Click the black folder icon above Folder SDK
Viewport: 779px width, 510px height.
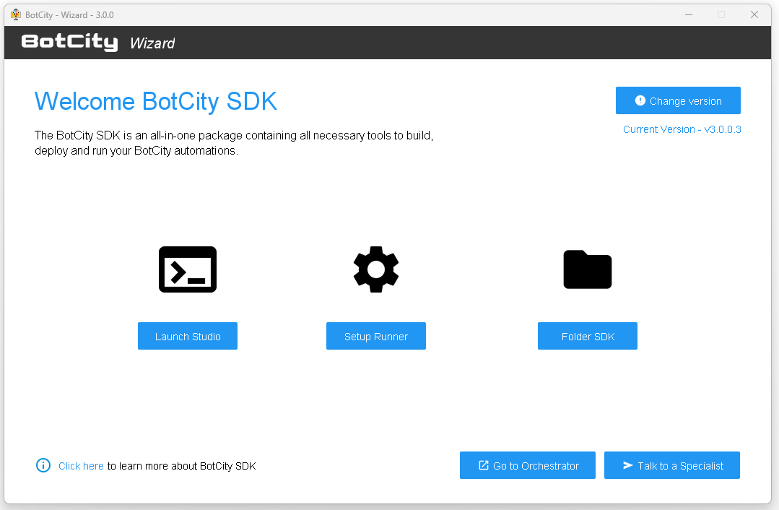tap(587, 269)
